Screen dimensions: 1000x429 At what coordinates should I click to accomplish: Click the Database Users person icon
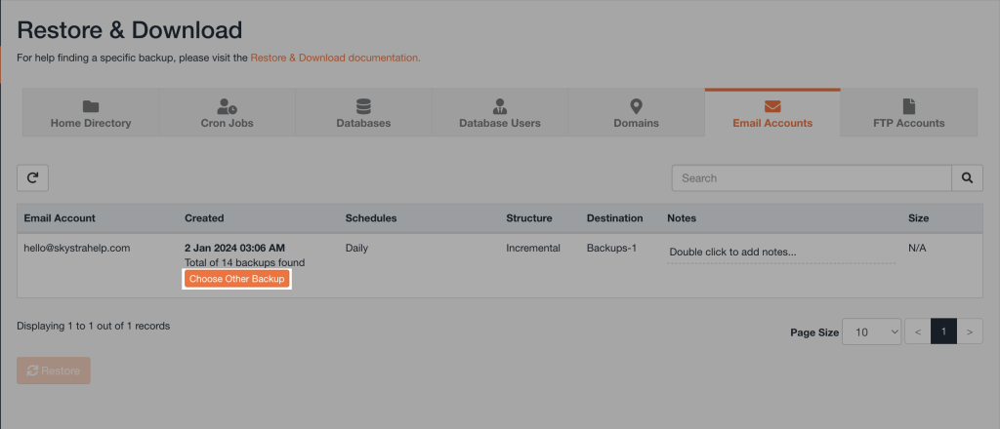499,105
